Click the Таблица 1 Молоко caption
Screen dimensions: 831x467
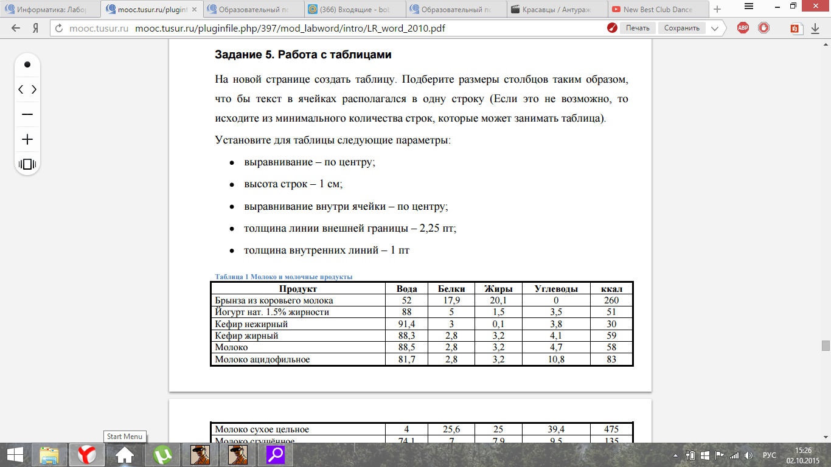(x=283, y=277)
